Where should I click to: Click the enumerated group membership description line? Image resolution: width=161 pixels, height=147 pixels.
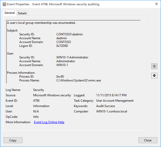pyautogui.click(x=41, y=23)
